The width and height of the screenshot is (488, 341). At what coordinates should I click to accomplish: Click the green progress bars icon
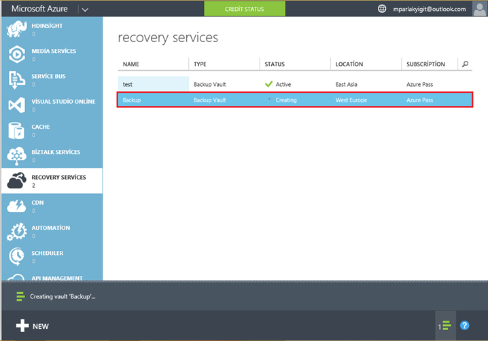tap(20, 296)
